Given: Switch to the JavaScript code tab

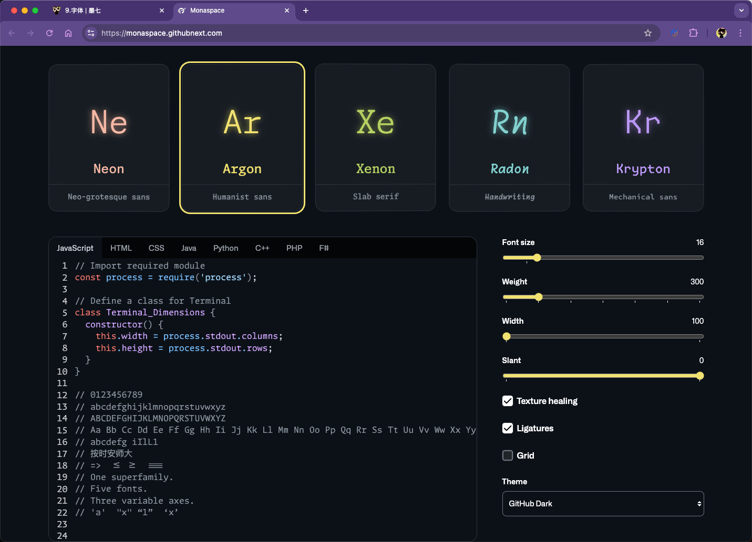Looking at the screenshot, I should point(75,248).
